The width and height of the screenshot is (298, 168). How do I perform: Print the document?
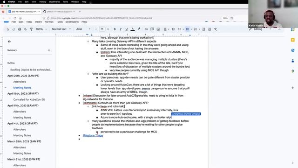[20, 29]
